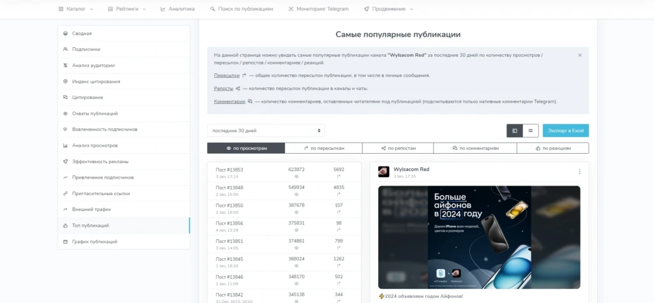The width and height of the screenshot is (654, 303).
Task: Select the 'по просмотрам' tab
Action: (246, 148)
